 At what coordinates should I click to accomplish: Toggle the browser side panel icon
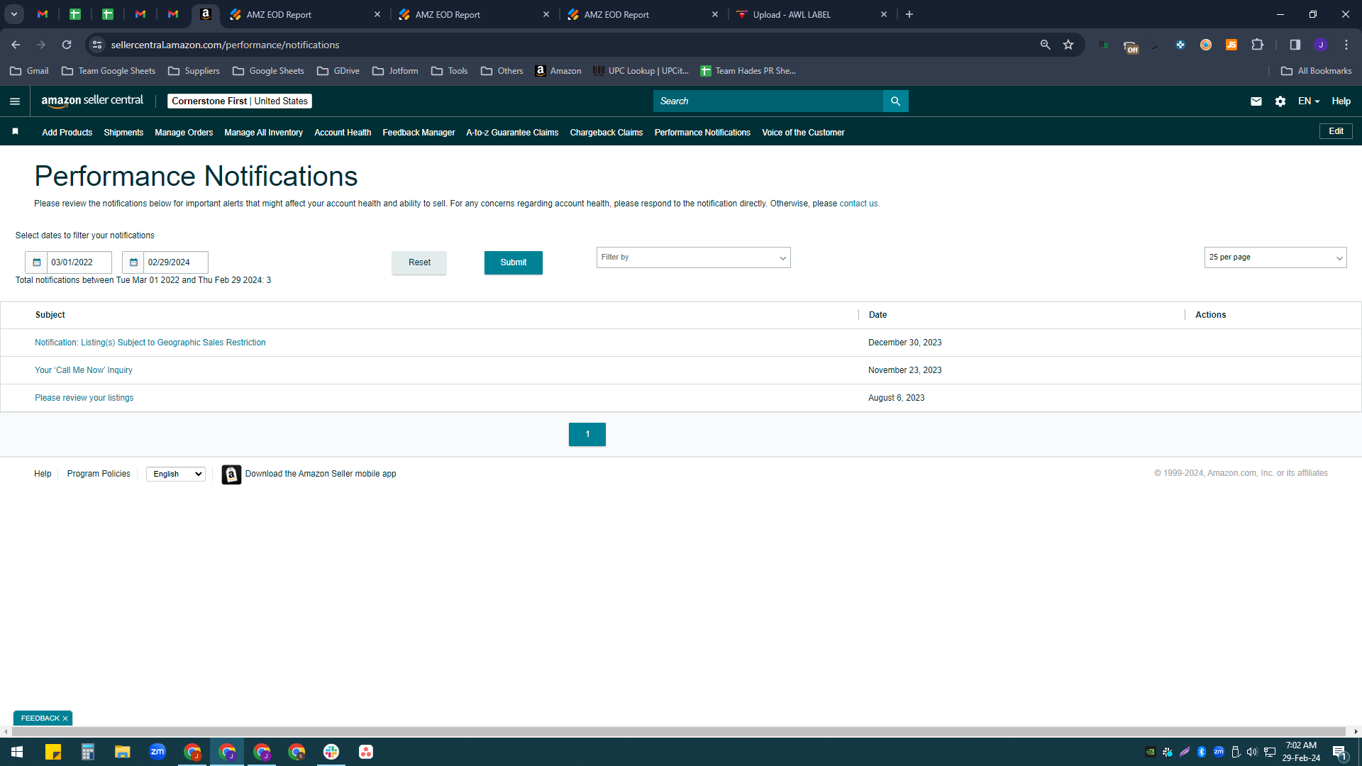pos(1295,45)
